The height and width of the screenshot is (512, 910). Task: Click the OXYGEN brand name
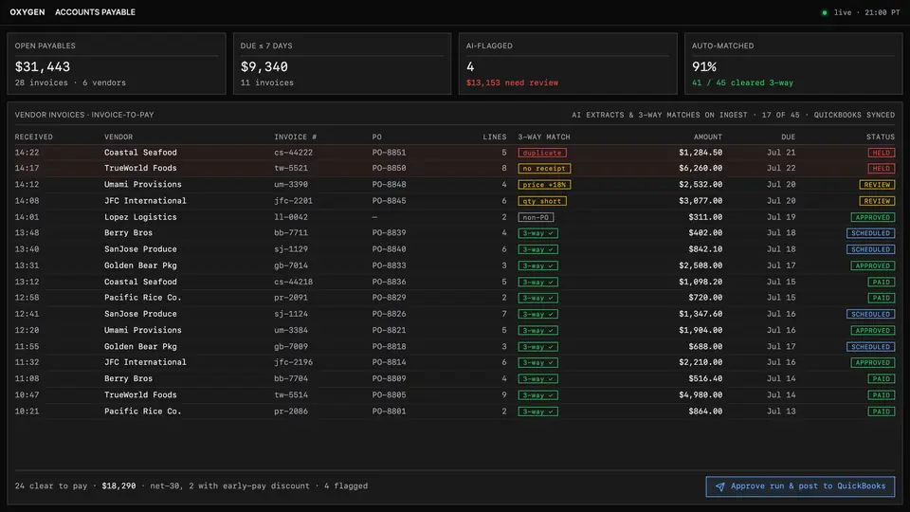27,12
